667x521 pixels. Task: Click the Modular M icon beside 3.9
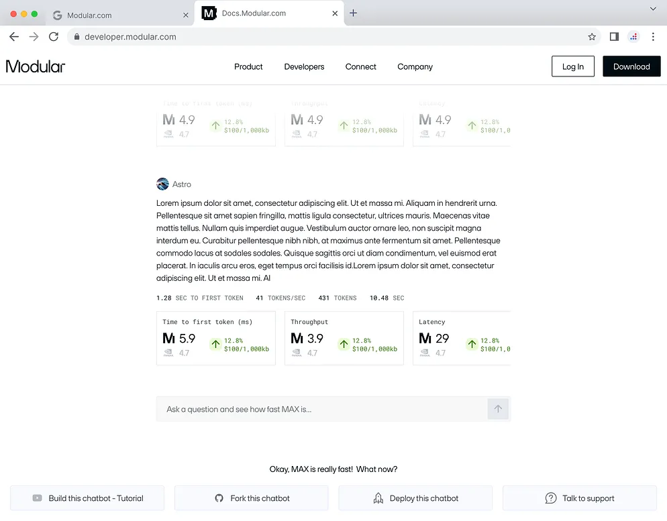coord(297,338)
